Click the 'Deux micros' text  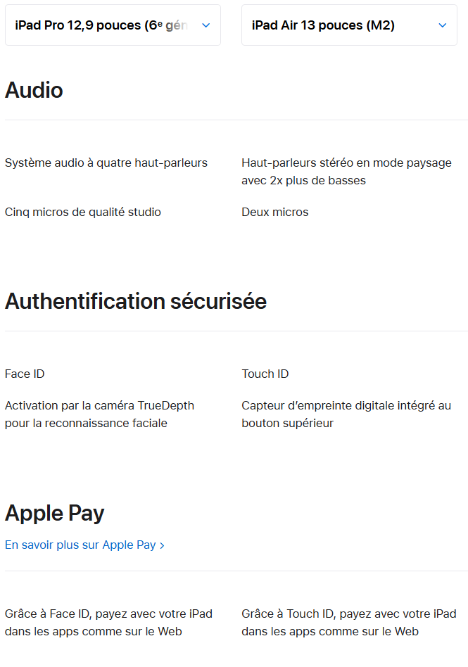[x=275, y=212]
